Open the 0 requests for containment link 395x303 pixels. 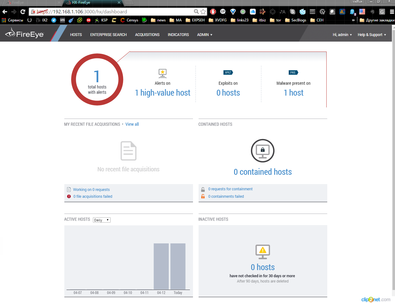point(230,189)
